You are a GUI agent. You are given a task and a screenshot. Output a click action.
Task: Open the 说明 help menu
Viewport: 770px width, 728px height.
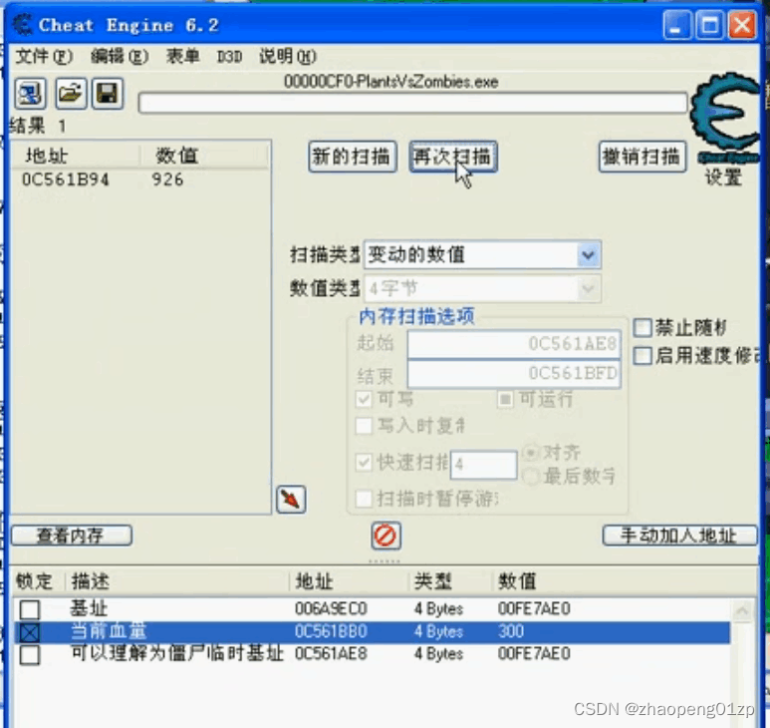288,57
